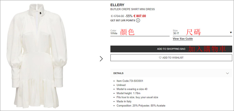Click ADD TO SHOPPING BAG button
234x111 pixels.
[x=171, y=49]
